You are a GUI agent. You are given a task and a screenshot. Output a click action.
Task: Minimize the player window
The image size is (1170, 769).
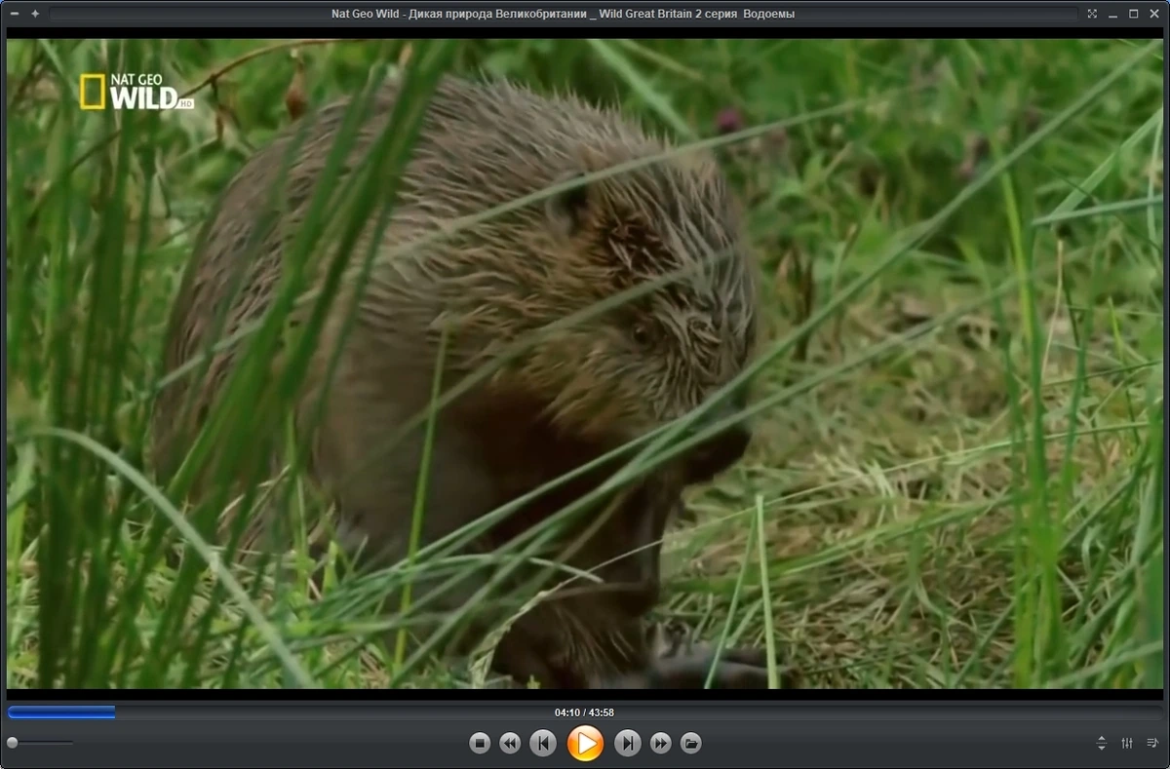[x=1113, y=14]
